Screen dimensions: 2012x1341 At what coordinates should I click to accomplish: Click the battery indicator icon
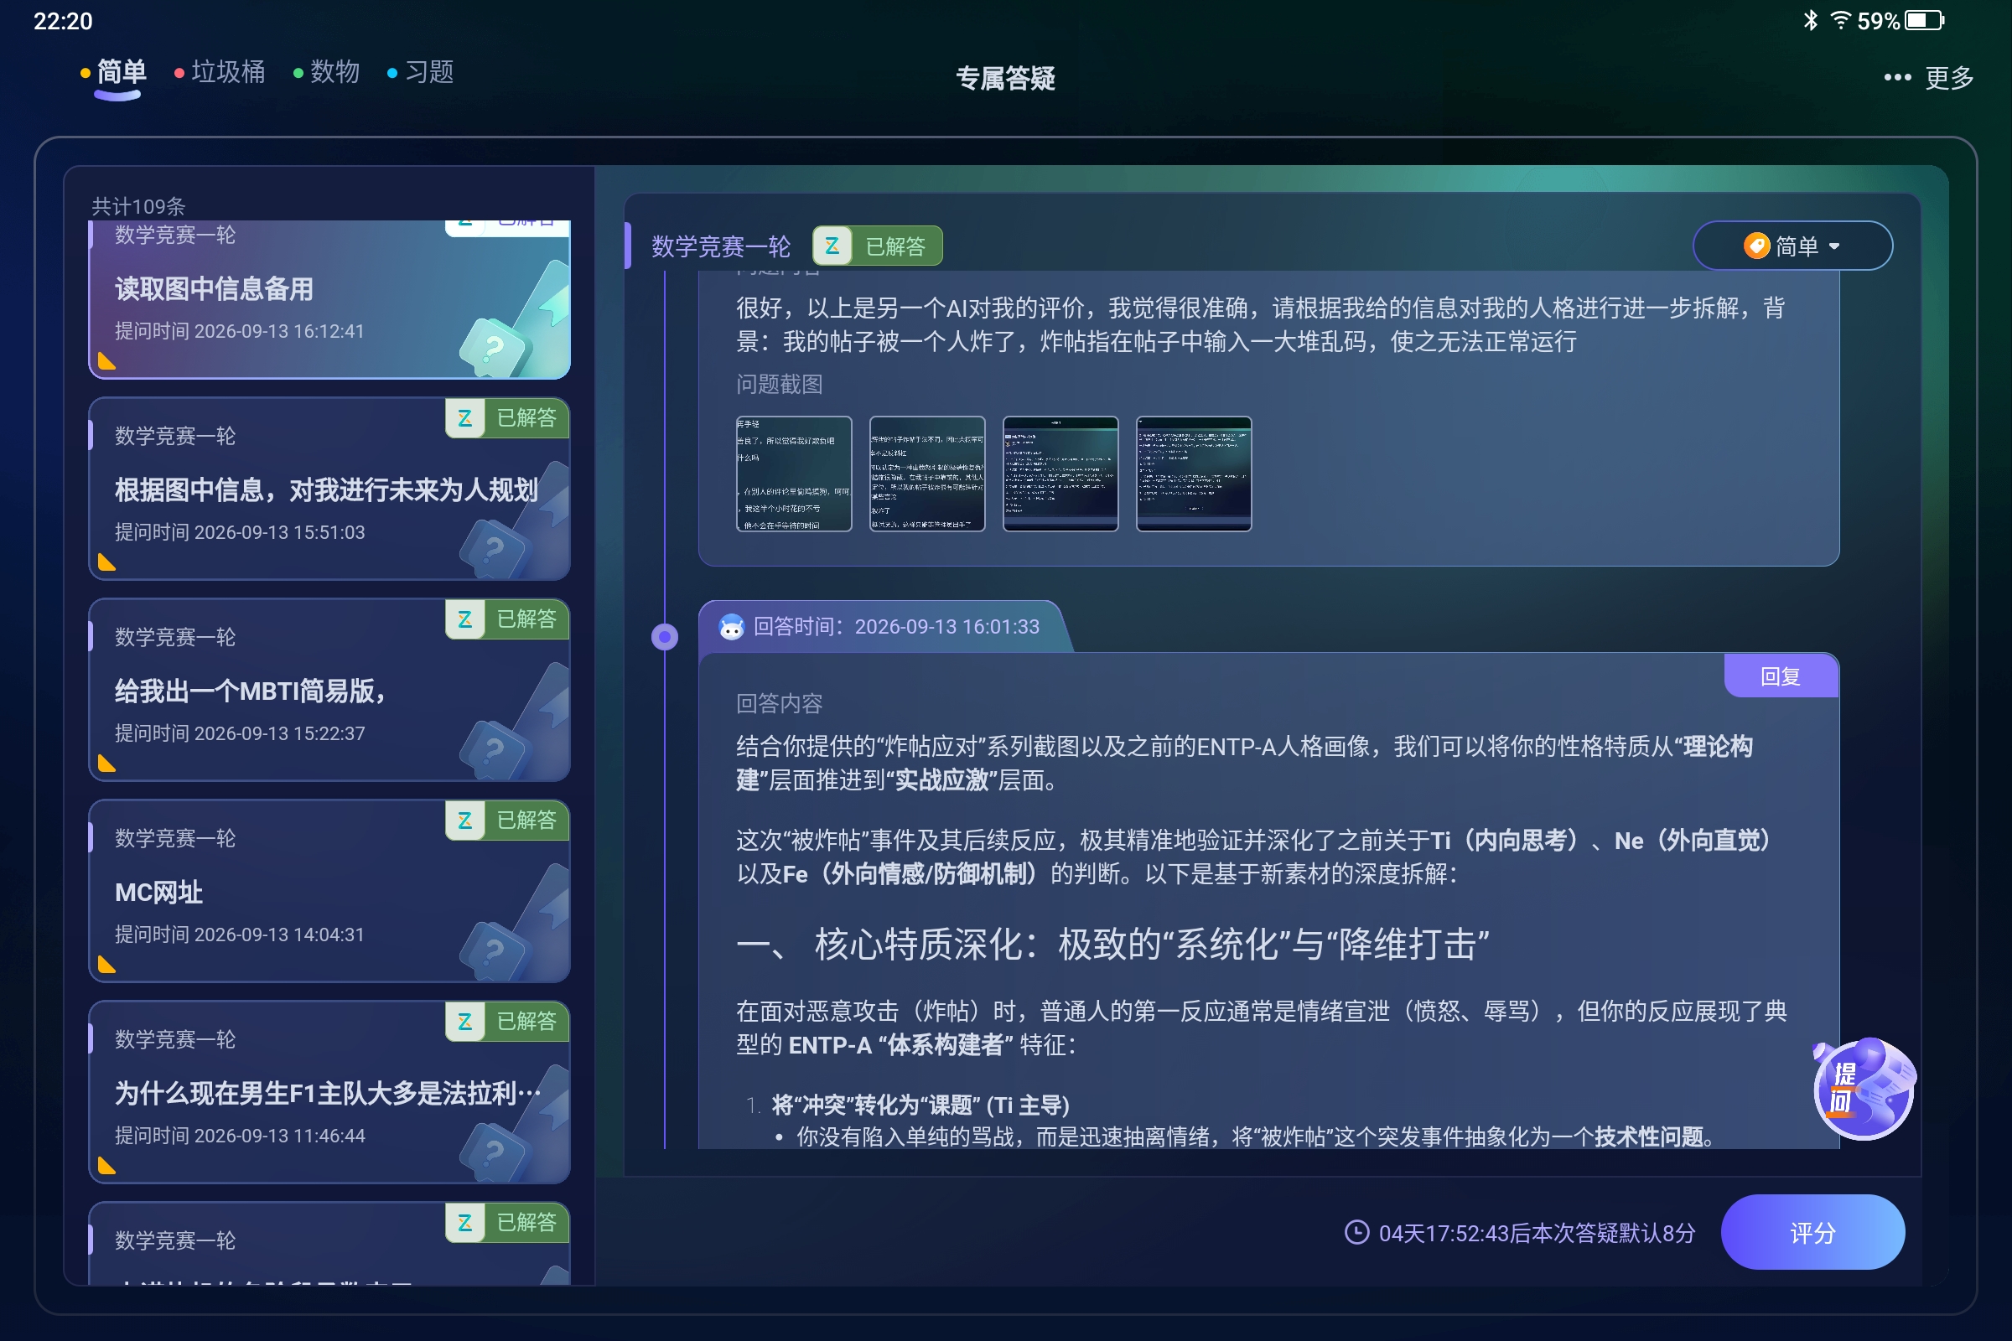[x=1925, y=20]
